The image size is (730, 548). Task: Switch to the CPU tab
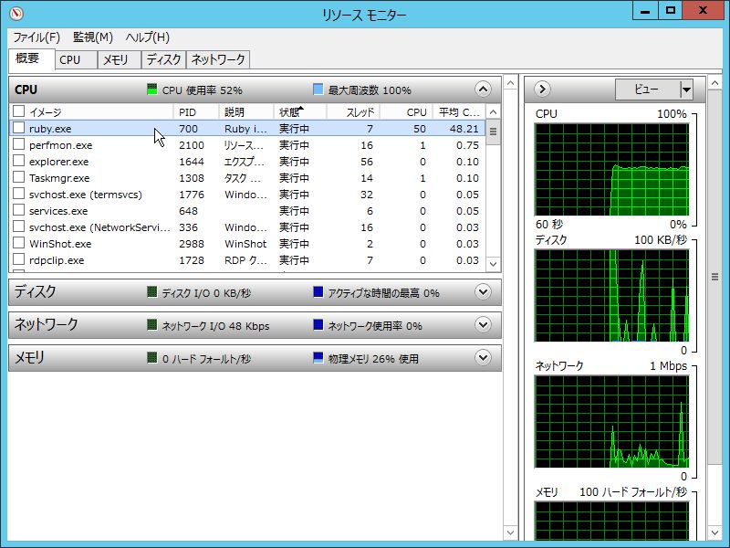[76, 59]
